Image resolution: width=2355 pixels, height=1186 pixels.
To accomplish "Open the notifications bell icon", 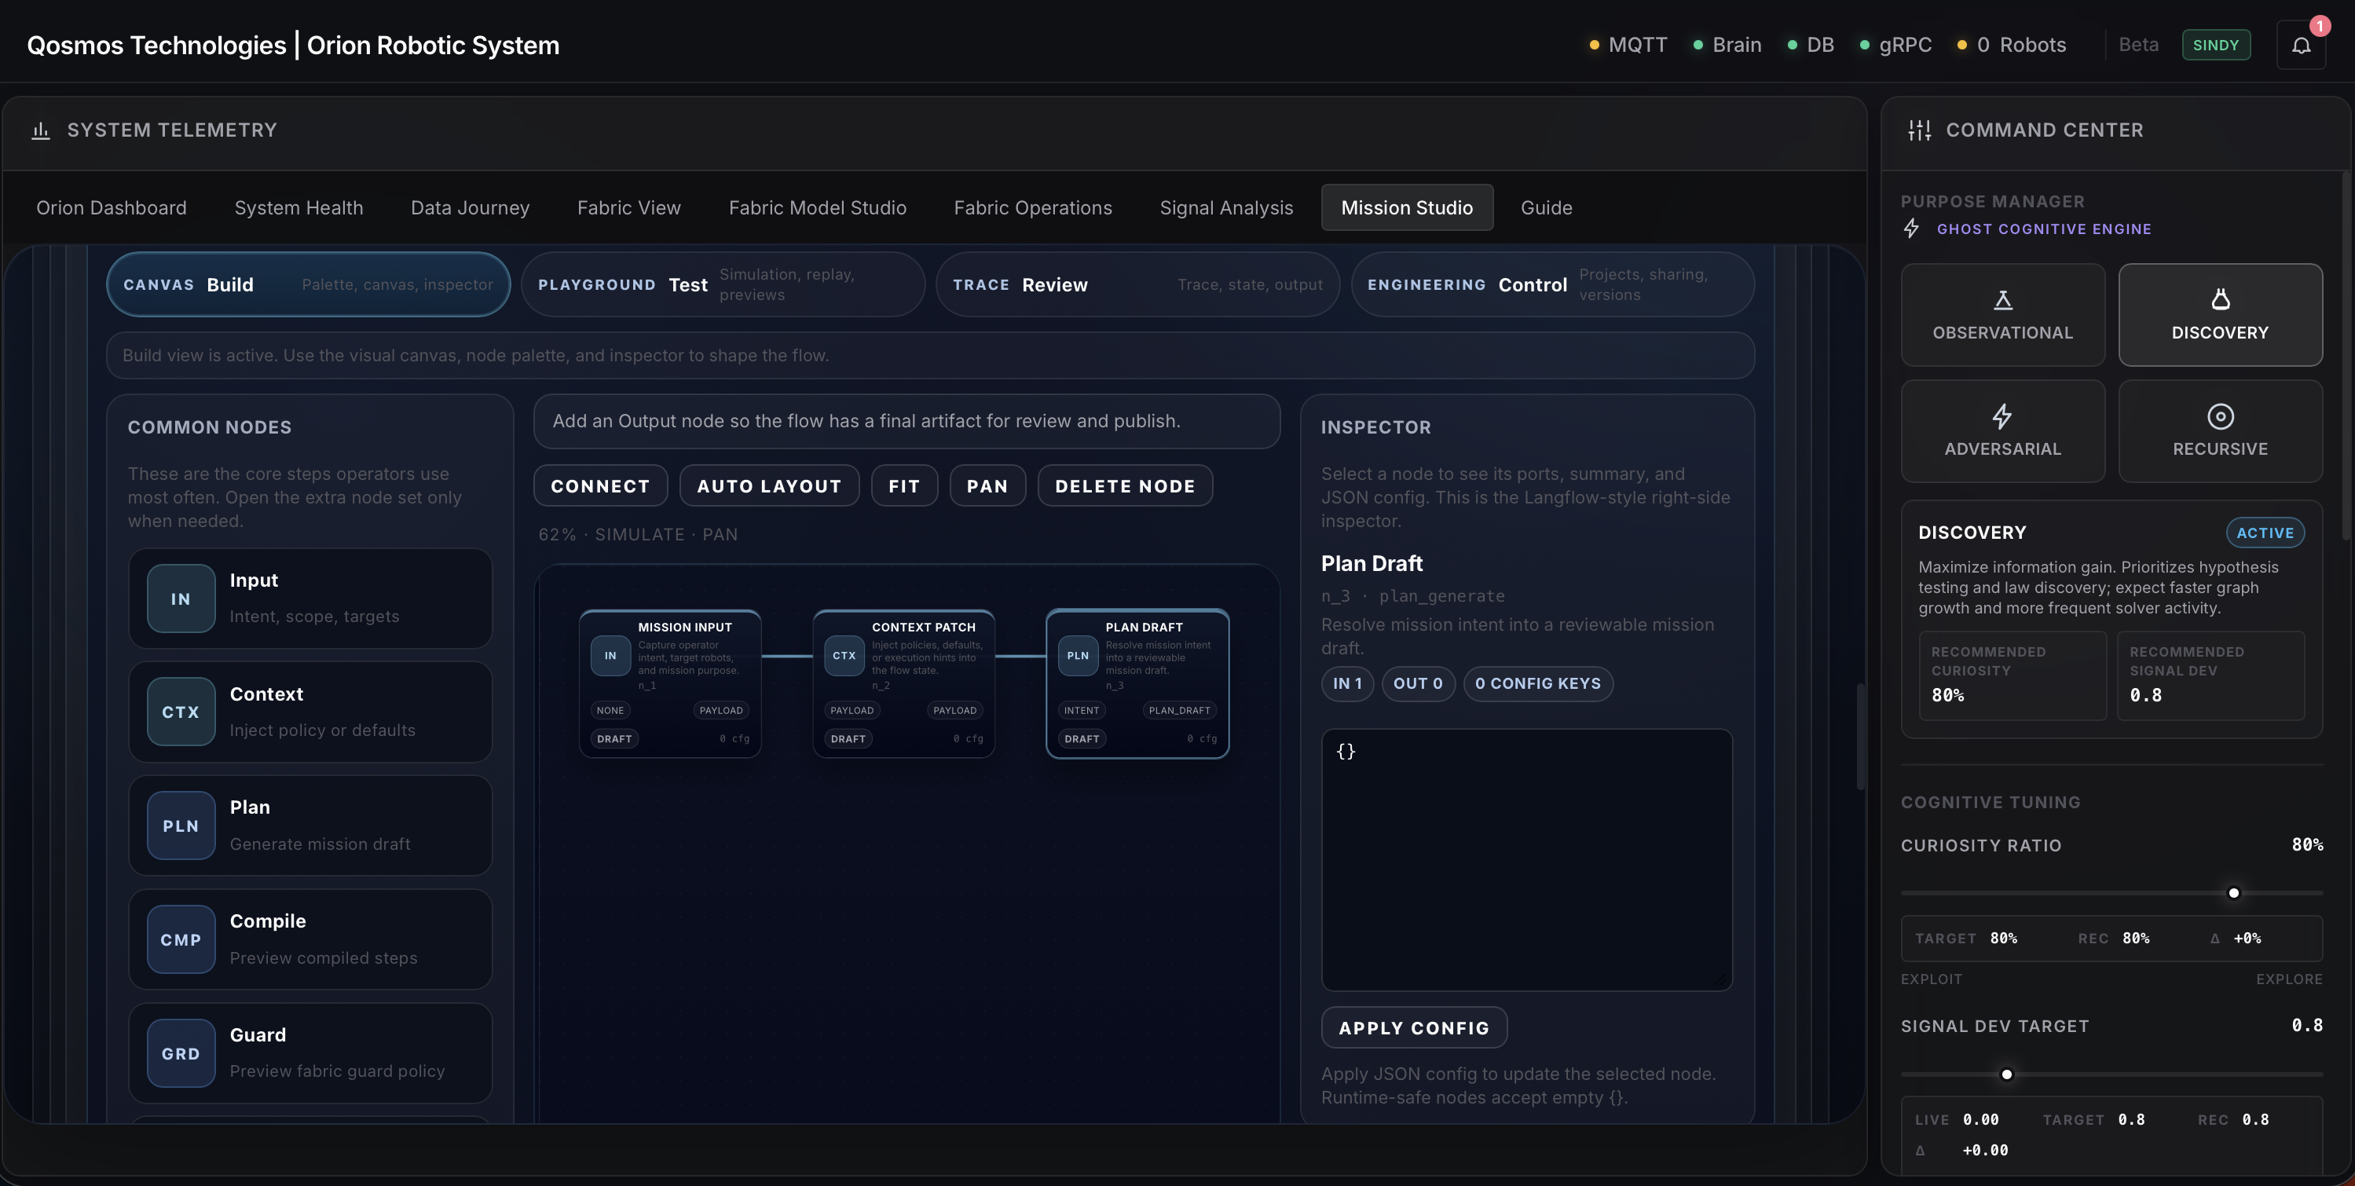I will 2300,46.
